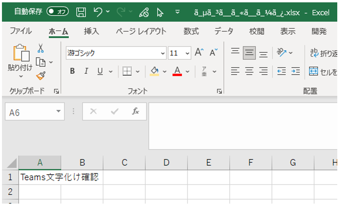
Task: Open the 游ゴシック font name dropdown
Action: click(x=163, y=53)
